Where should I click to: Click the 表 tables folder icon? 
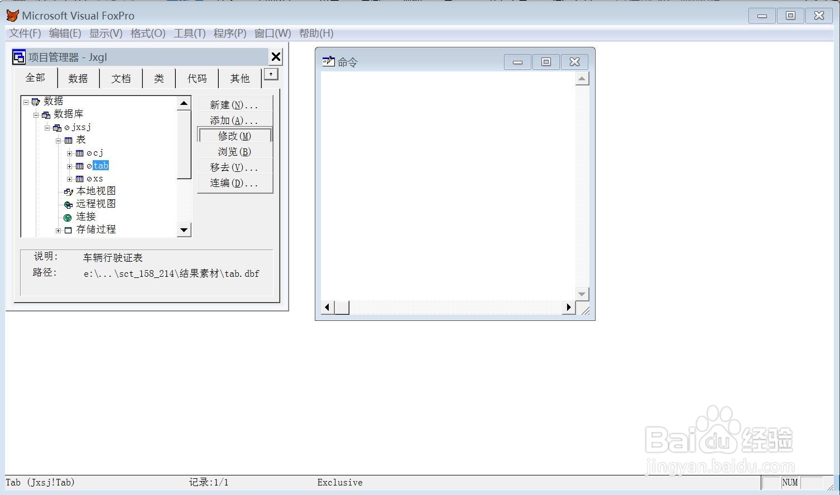[x=68, y=141]
